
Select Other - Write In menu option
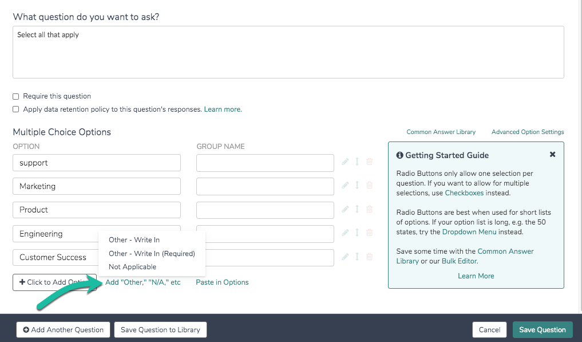point(134,240)
